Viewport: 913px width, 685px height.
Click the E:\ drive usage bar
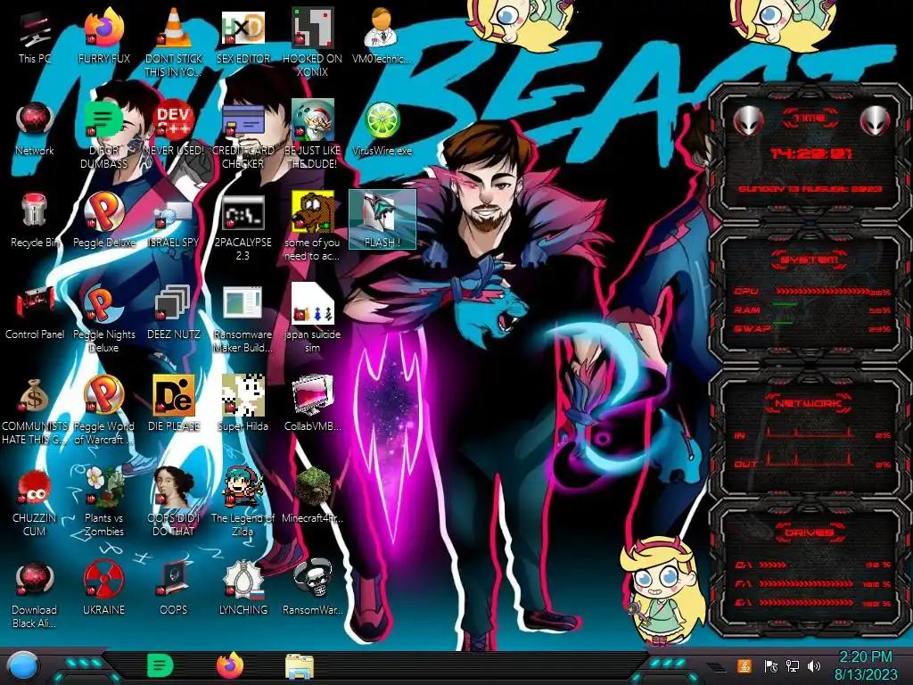tap(806, 602)
